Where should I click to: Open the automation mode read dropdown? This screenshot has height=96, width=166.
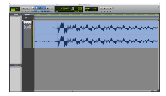click(29, 27)
